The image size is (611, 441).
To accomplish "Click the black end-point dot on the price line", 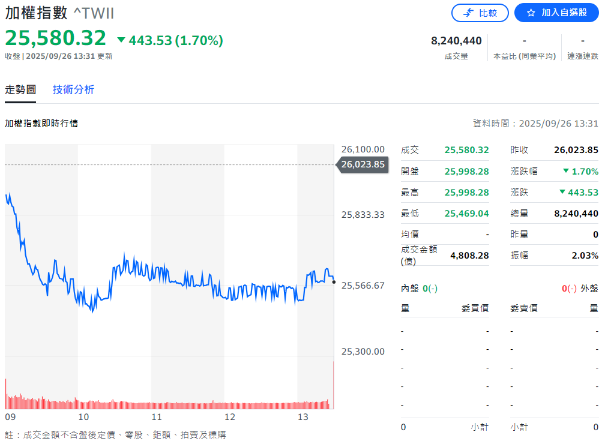I will (334, 281).
